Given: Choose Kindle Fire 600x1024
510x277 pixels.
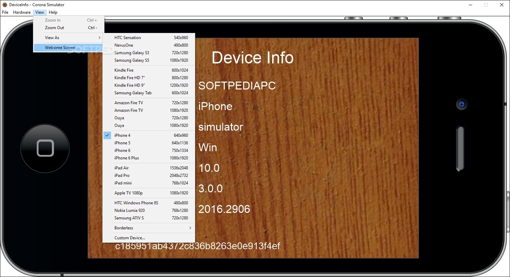Looking at the screenshot, I should 149,70.
